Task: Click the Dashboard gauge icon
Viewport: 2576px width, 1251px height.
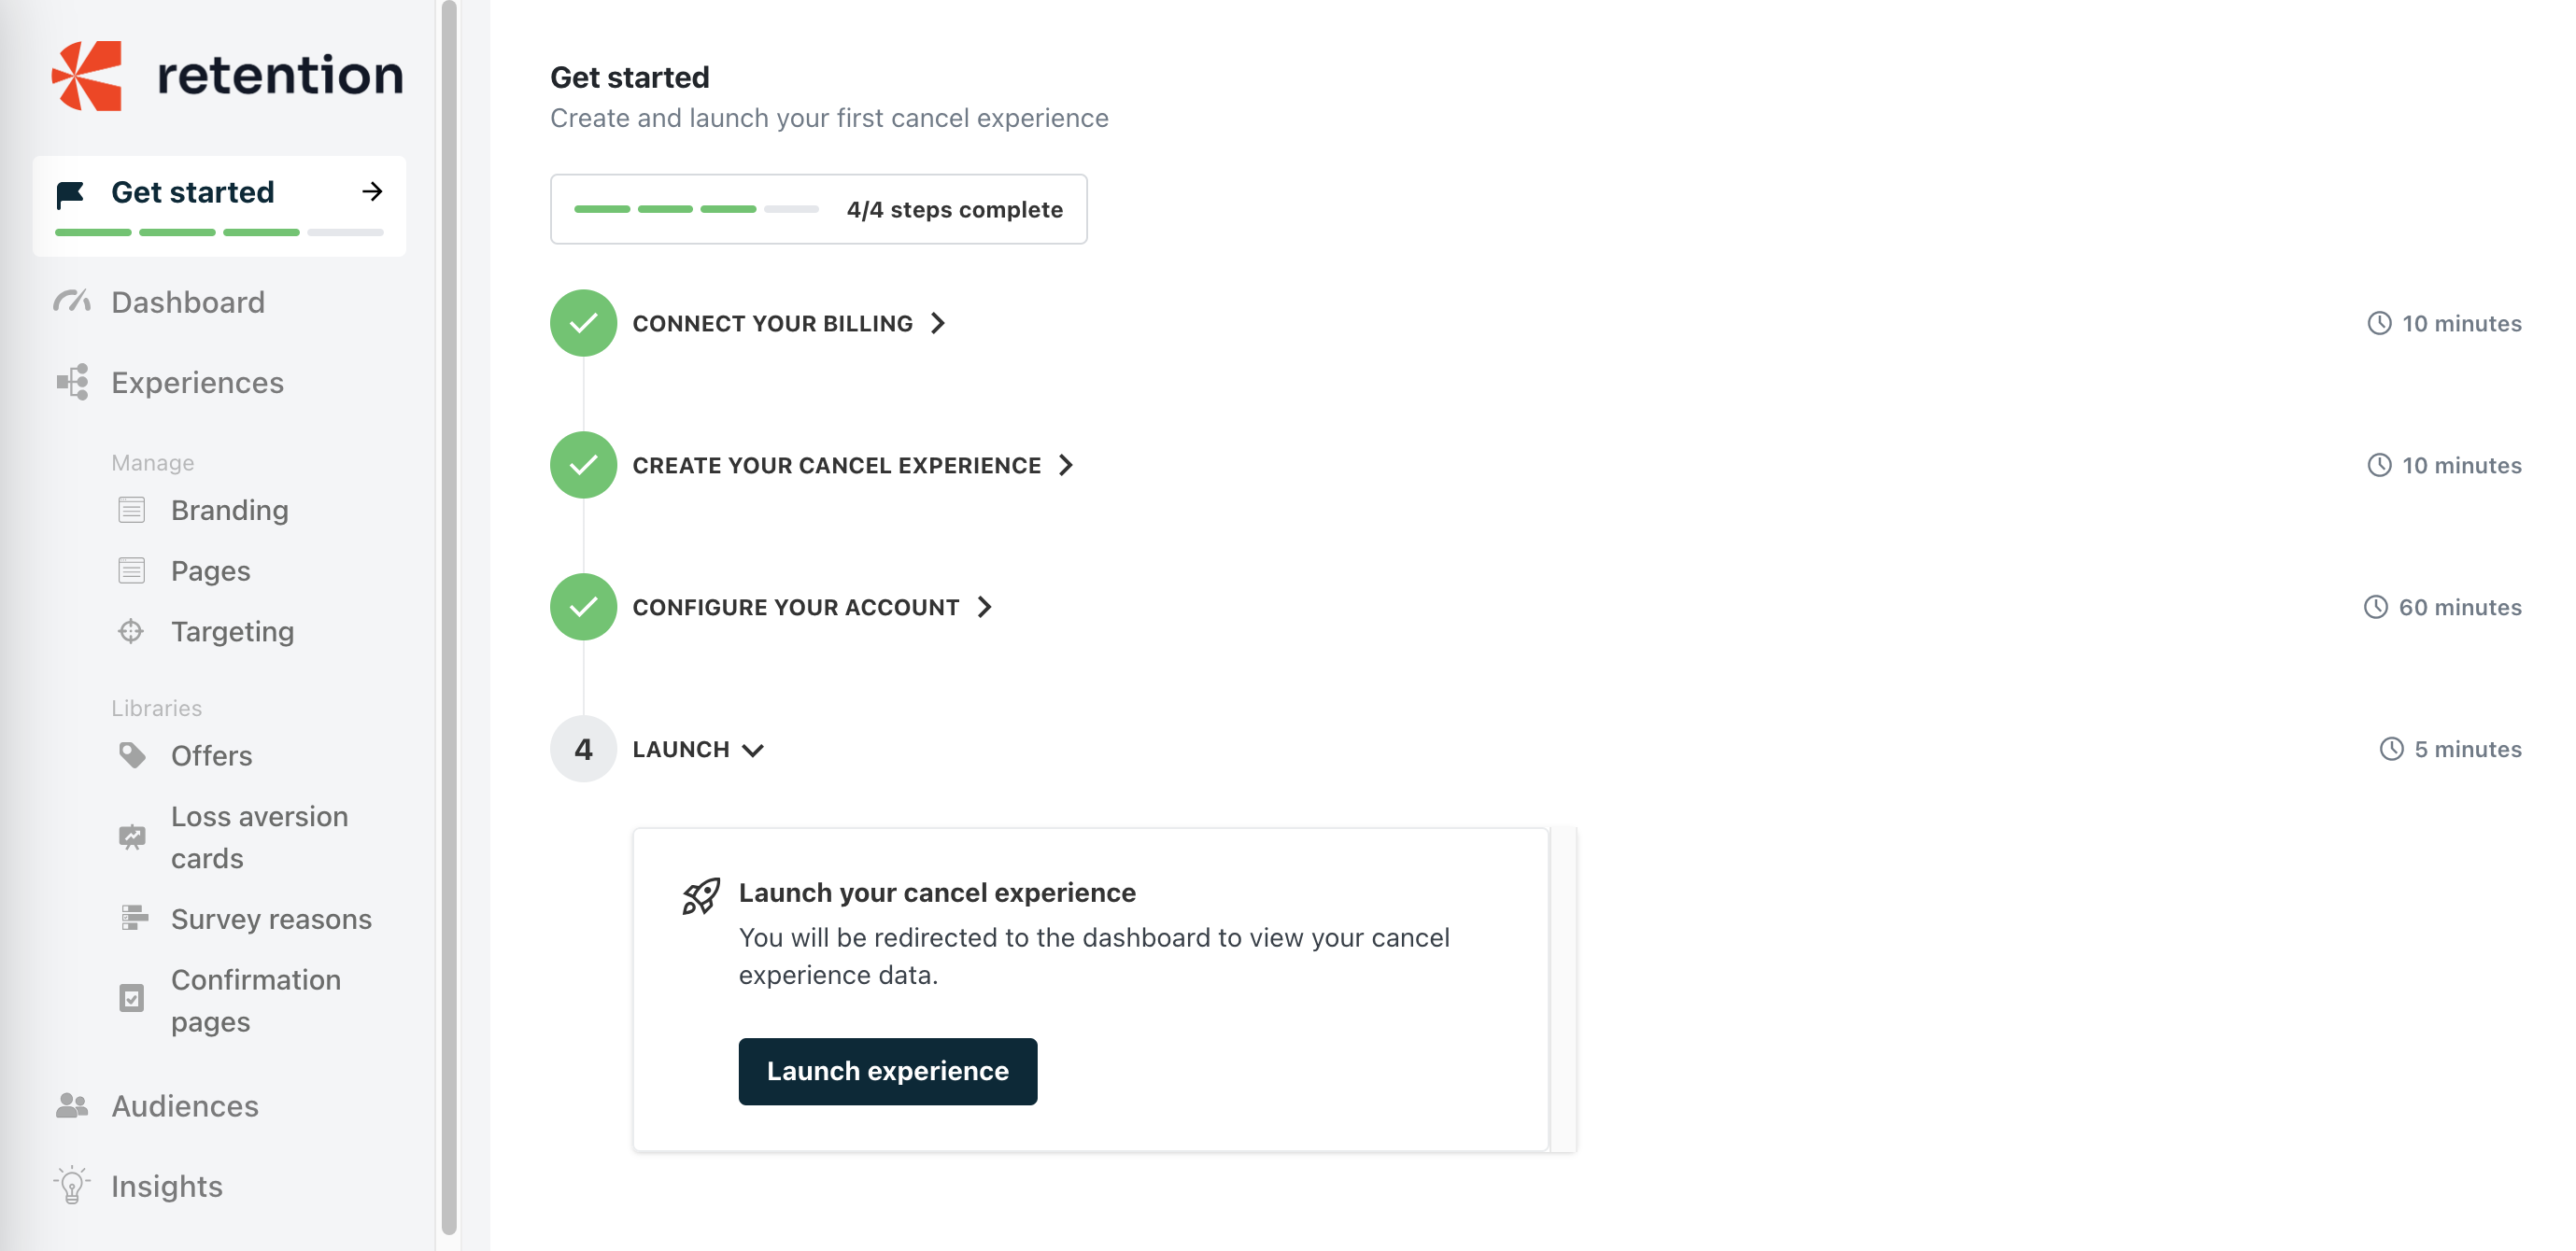Action: (x=72, y=302)
